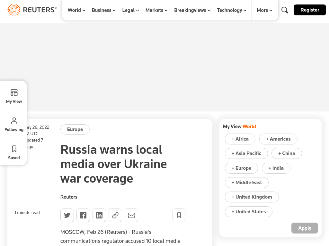Image resolution: width=329 pixels, height=246 pixels.
Task: Open the Europe section tag
Action: pos(75,129)
